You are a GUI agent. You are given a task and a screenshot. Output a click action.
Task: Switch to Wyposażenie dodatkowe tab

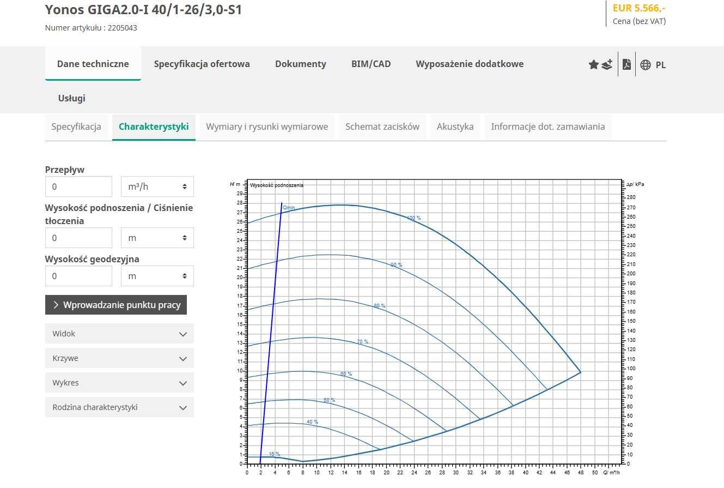point(470,64)
